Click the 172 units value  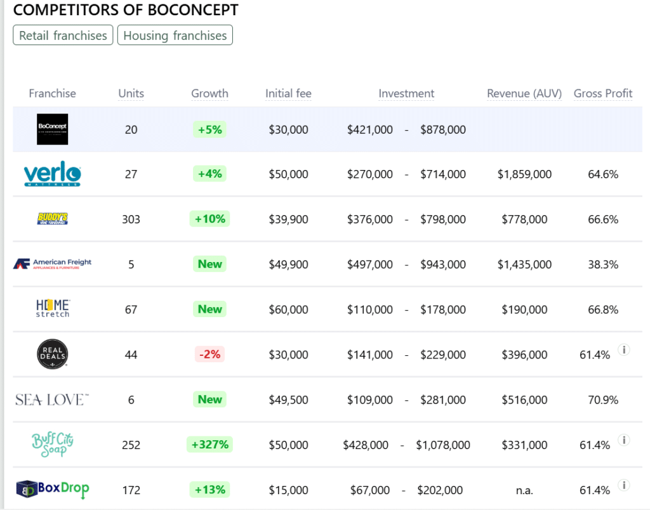[x=131, y=490]
